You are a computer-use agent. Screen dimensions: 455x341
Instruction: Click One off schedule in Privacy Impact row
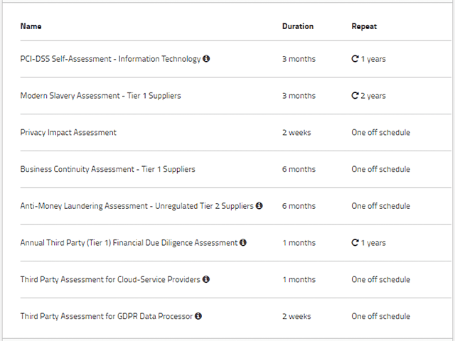tap(380, 133)
